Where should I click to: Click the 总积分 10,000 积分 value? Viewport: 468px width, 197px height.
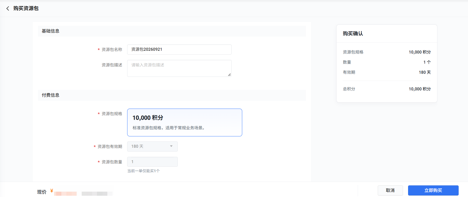[x=420, y=89]
